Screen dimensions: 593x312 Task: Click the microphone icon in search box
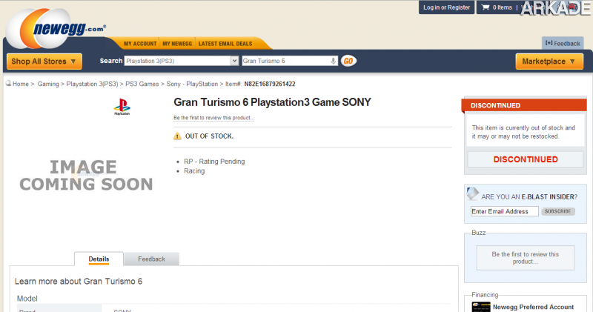coord(333,61)
